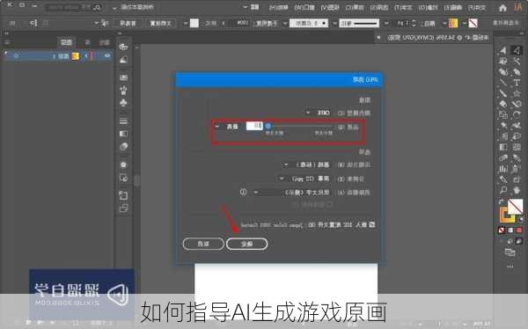This screenshot has width=528, height=329.
Task: Select the Lasso tool
Action: pos(503,62)
